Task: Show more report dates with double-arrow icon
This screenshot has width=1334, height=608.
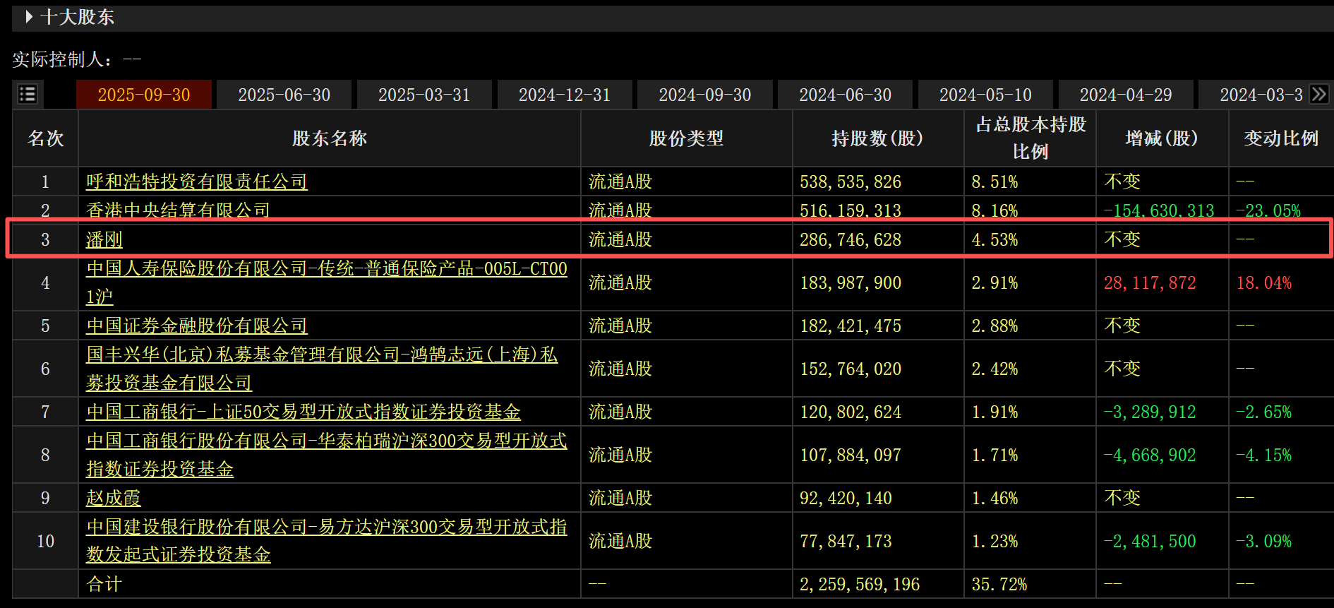Action: click(1318, 94)
